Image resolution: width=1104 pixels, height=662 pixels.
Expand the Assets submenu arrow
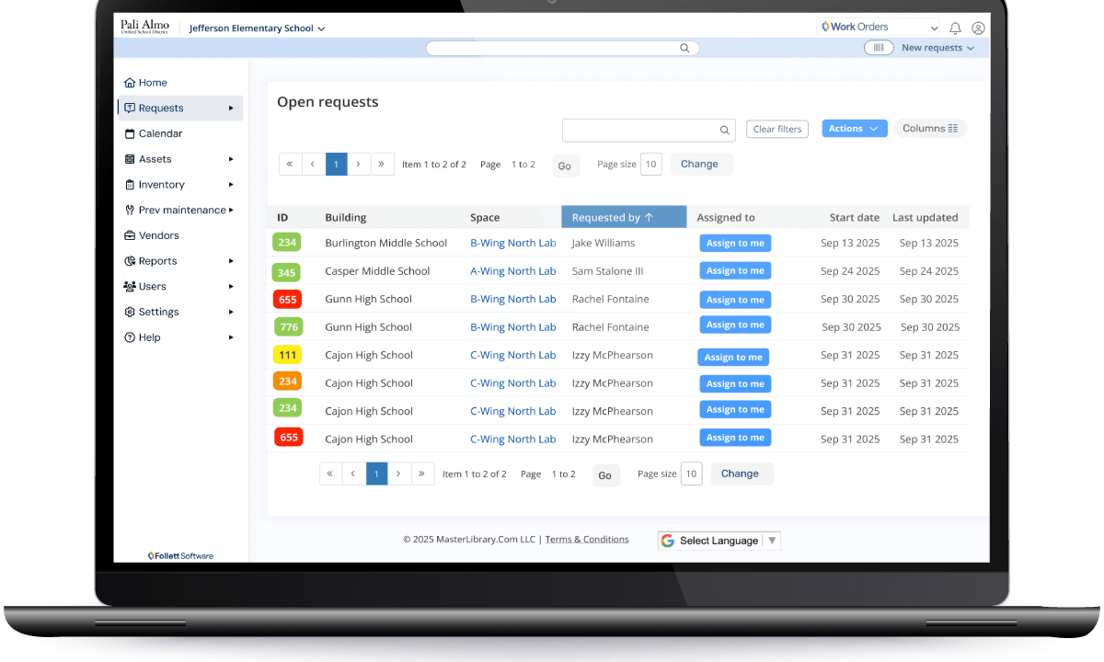[x=231, y=159]
